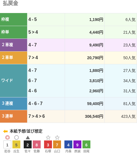Select pink racer number 8 佐藤
This screenshot has height=158, width=137.
click(37, 144)
